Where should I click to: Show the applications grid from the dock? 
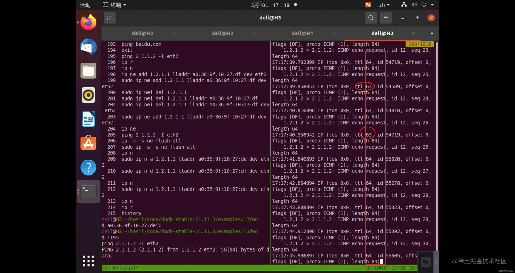point(88,261)
